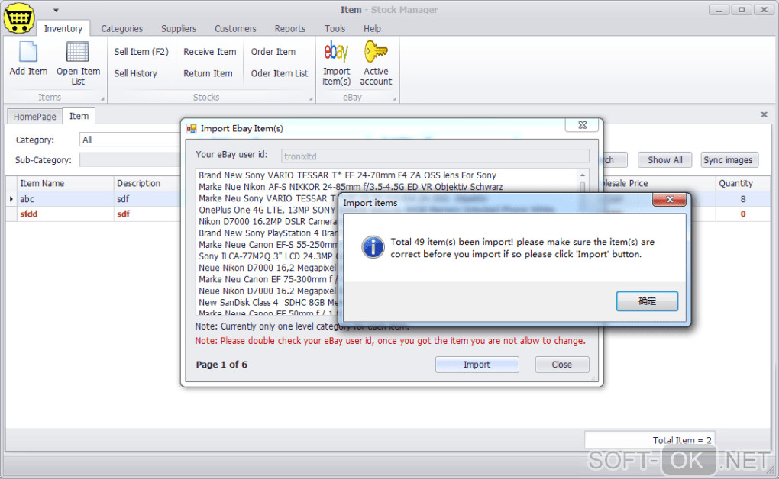This screenshot has width=779, height=479.
Task: Open the Help ribbon tab
Action: [x=372, y=29]
